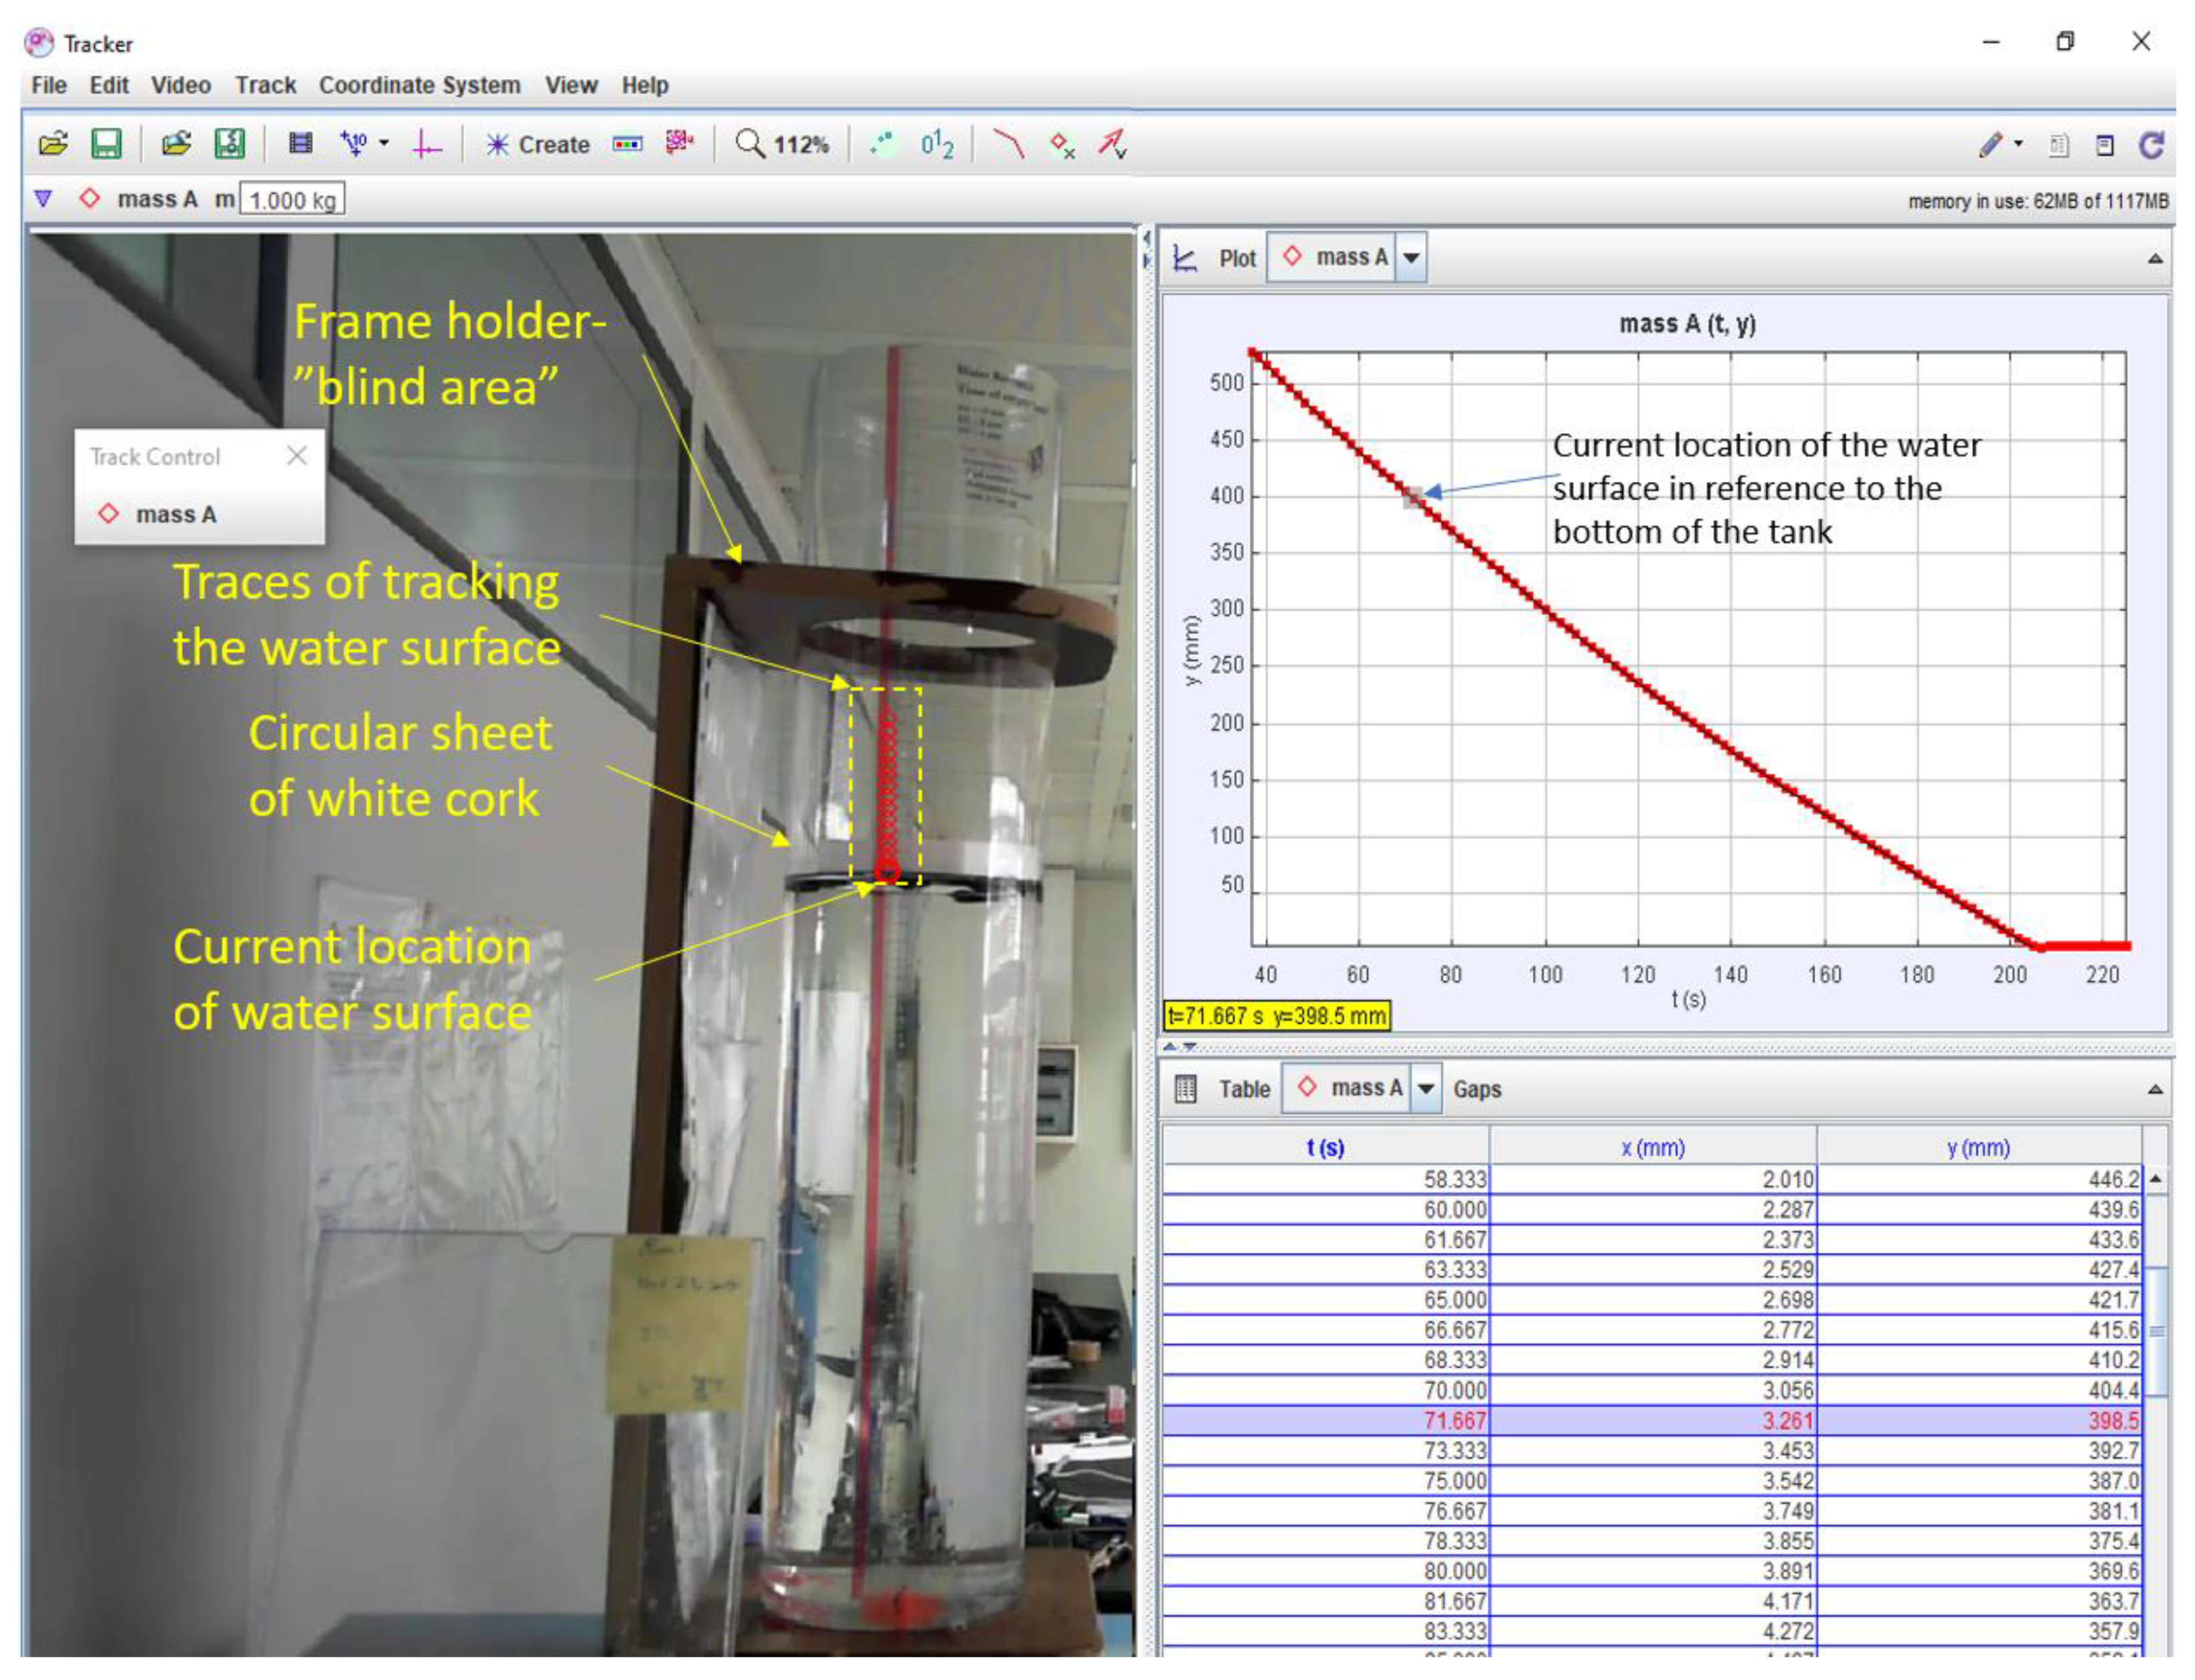Image resolution: width=2195 pixels, height=1680 pixels.
Task: Select the 2.287 x-value cell
Action: tap(1652, 1209)
